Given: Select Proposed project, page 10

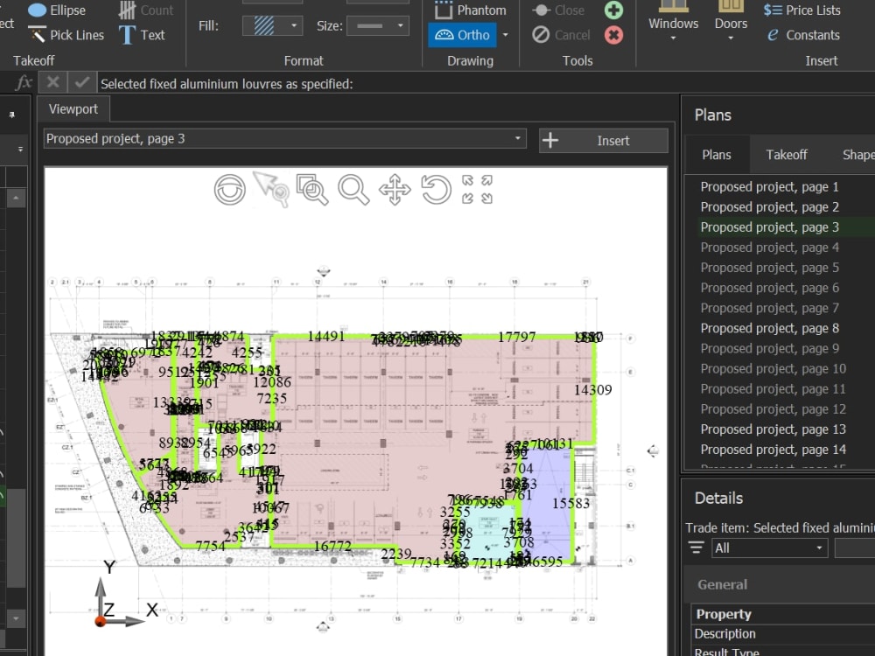Looking at the screenshot, I should click(773, 369).
